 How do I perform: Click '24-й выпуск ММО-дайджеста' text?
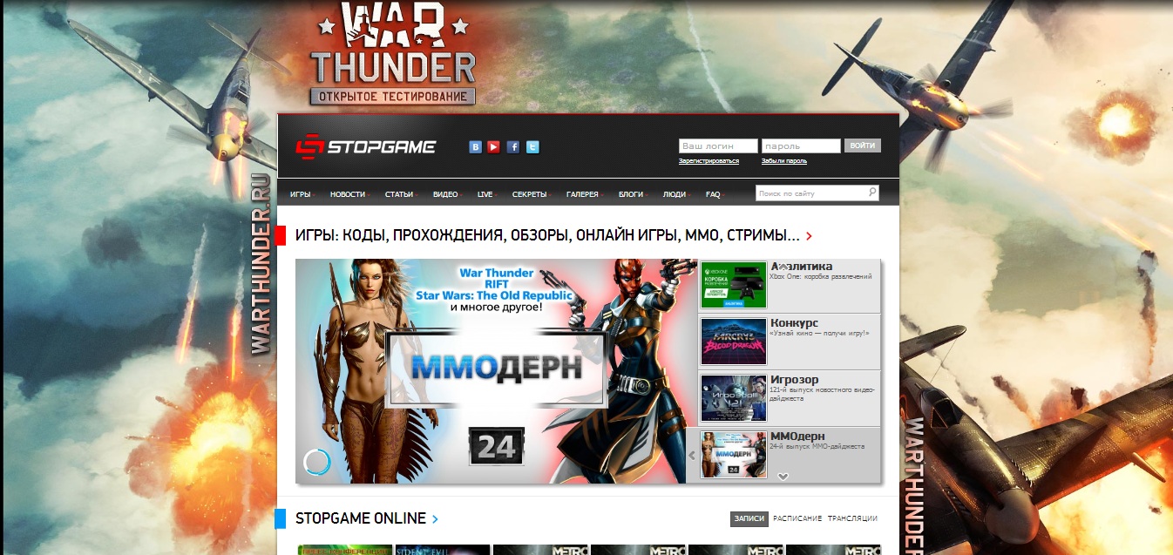pos(817,446)
